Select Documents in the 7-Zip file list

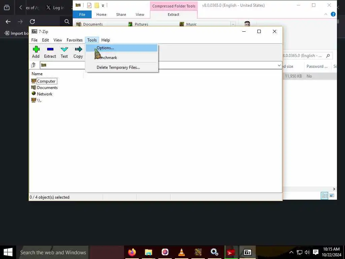44,87
